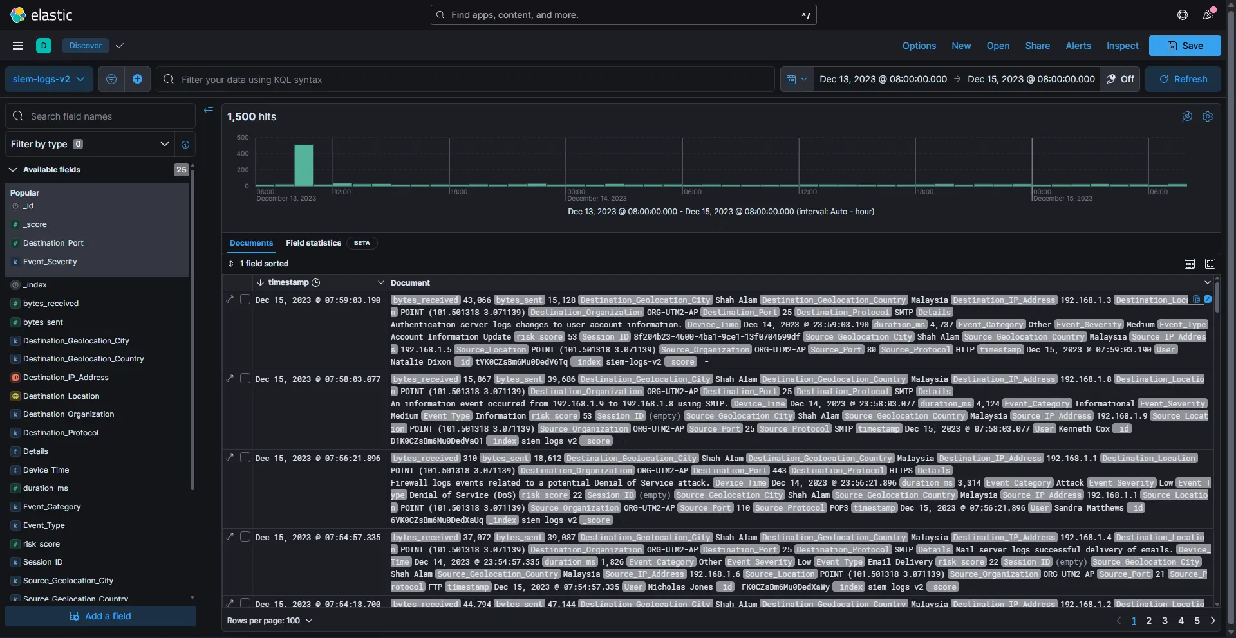This screenshot has width=1236, height=638.
Task: Switch to the Field statistics tab
Action: point(314,243)
